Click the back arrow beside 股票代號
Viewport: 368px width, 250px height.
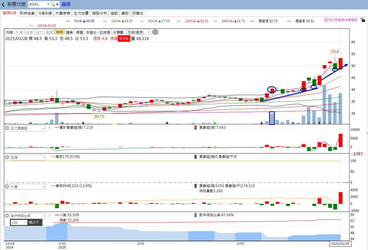(3, 4)
